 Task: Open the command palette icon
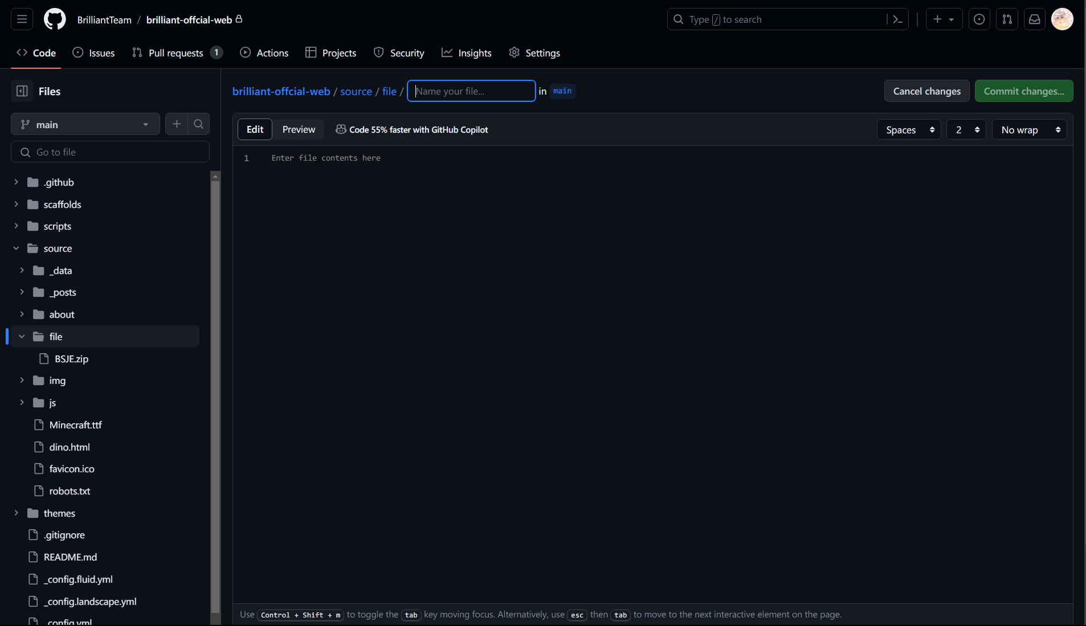897,19
